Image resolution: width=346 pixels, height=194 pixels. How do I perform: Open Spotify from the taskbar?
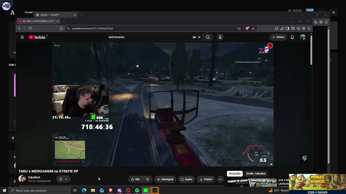point(137,190)
